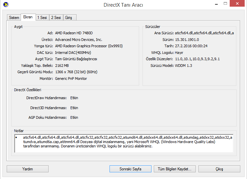Click chip type AMD Radeon Graphics Processor value

(x=89, y=46)
